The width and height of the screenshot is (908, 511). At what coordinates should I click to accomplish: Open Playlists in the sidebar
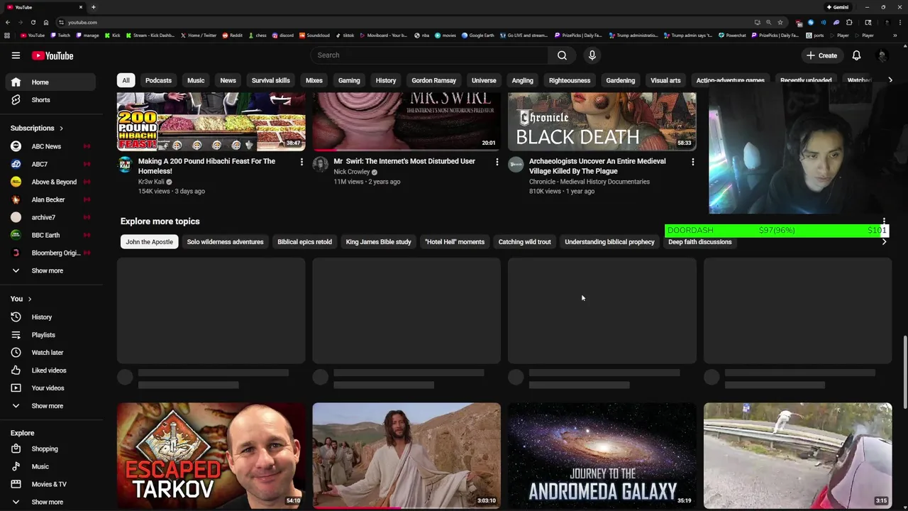(x=50, y=335)
